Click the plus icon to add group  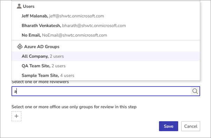point(16,116)
